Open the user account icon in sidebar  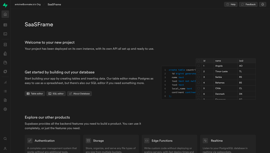tap(5, 148)
